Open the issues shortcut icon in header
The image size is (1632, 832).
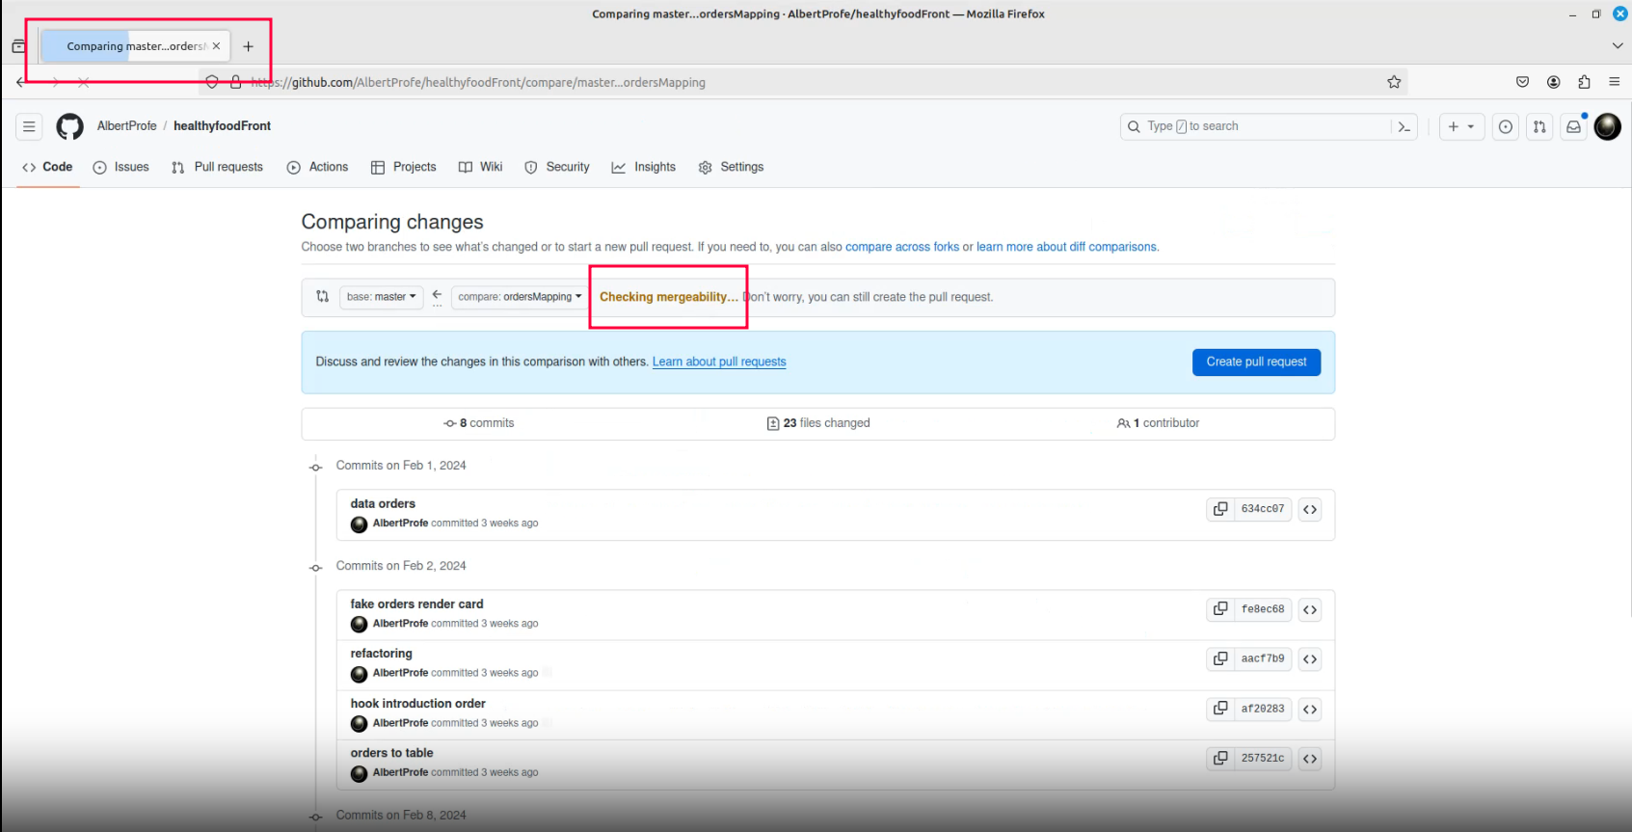1506,126
